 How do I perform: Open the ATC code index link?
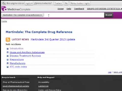tap(18, 67)
